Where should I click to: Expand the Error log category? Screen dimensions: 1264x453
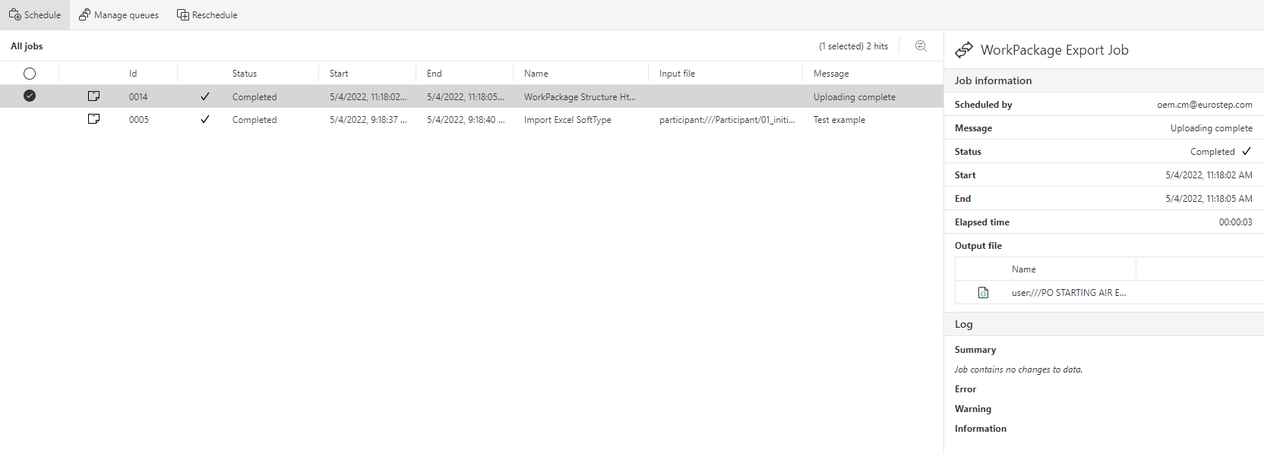click(x=965, y=389)
